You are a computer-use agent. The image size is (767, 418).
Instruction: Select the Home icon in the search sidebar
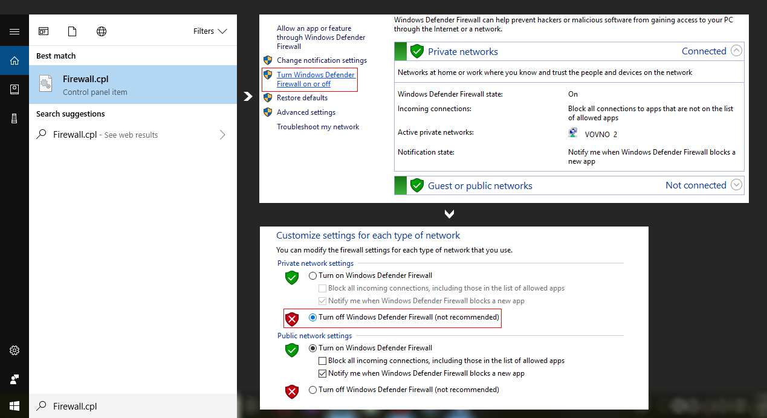[x=15, y=60]
